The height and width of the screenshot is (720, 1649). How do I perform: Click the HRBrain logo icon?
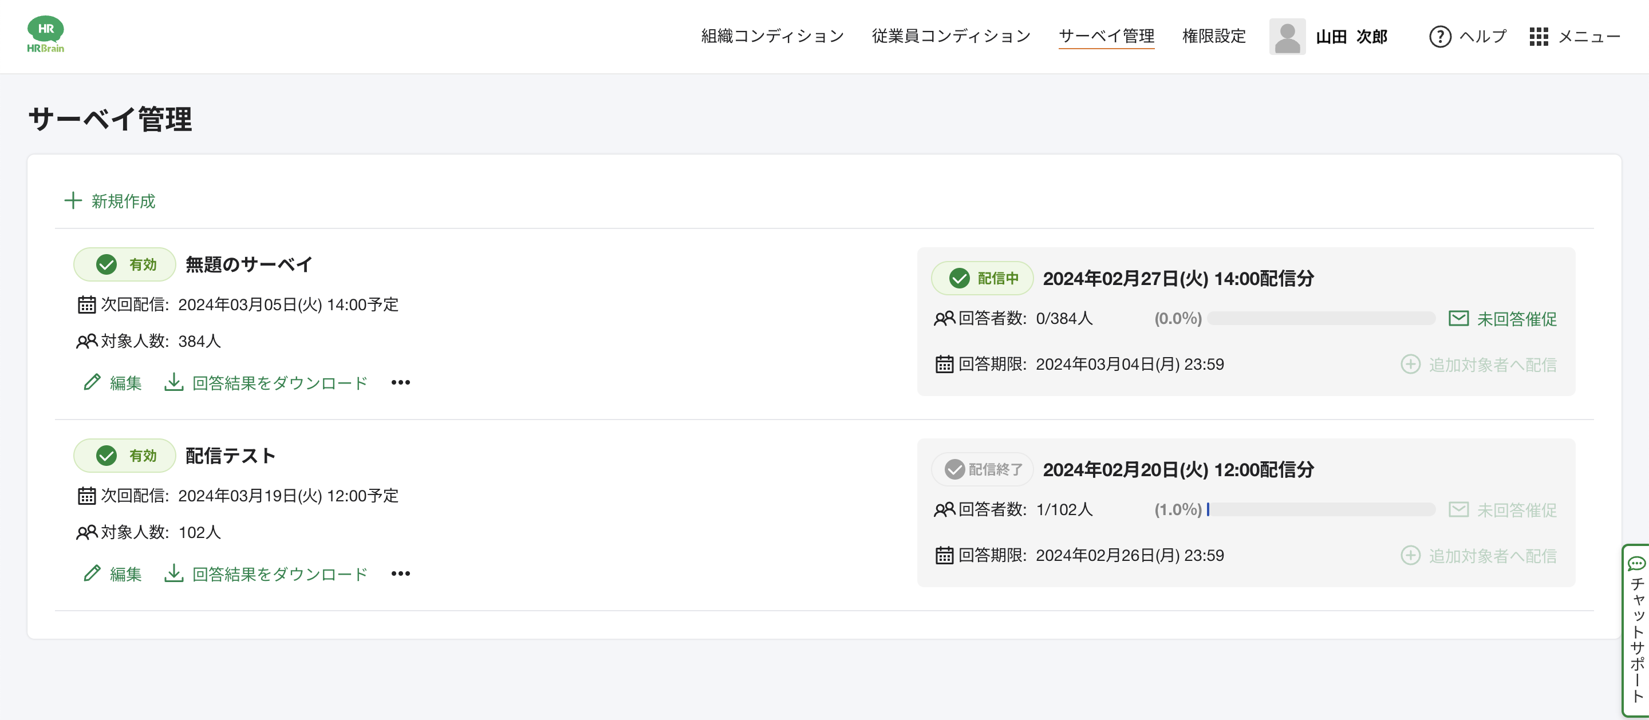(x=45, y=34)
